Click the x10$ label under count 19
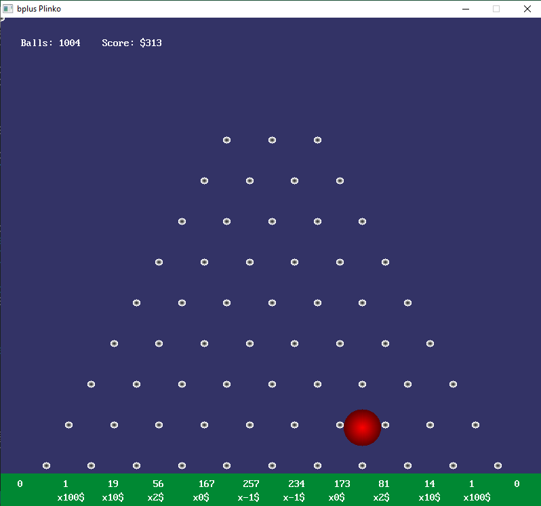 coord(113,497)
